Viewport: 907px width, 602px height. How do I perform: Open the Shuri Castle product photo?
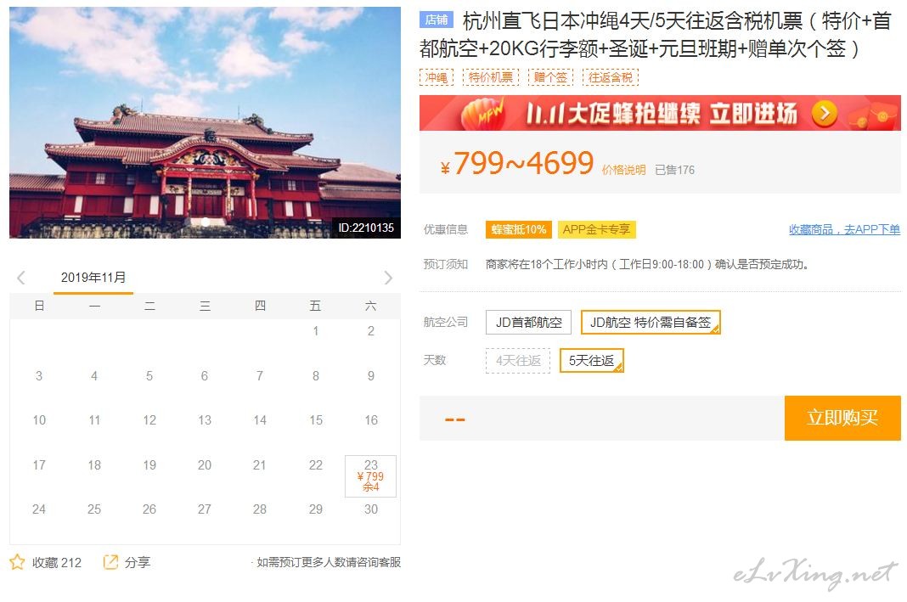(x=205, y=122)
